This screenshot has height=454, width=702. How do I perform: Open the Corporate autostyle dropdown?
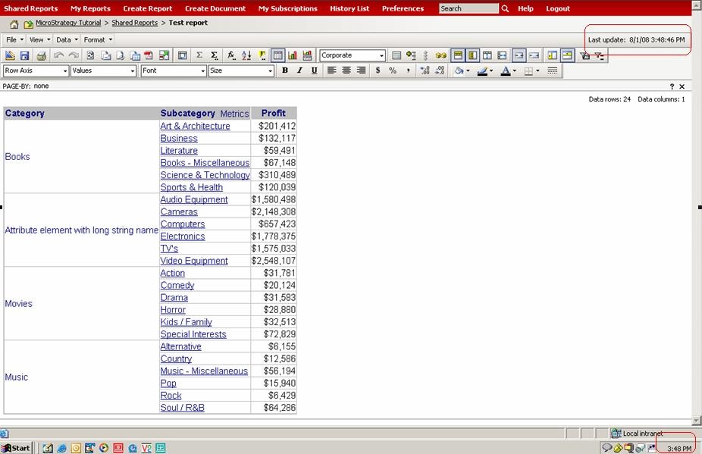point(353,55)
